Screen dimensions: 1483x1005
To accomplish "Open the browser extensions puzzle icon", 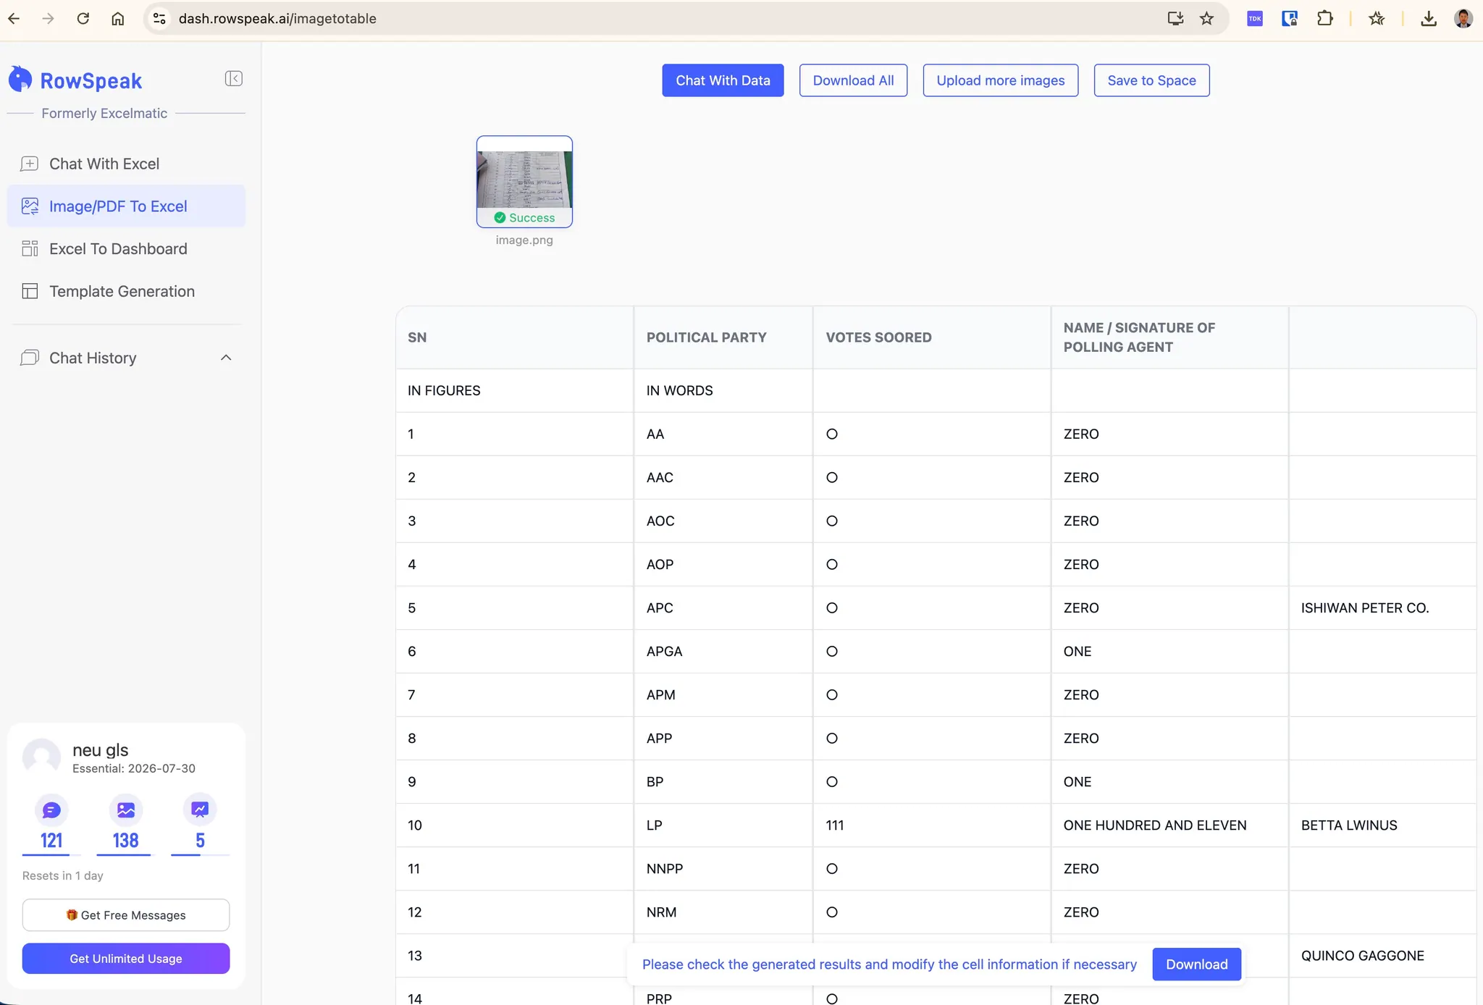I will tap(1324, 19).
